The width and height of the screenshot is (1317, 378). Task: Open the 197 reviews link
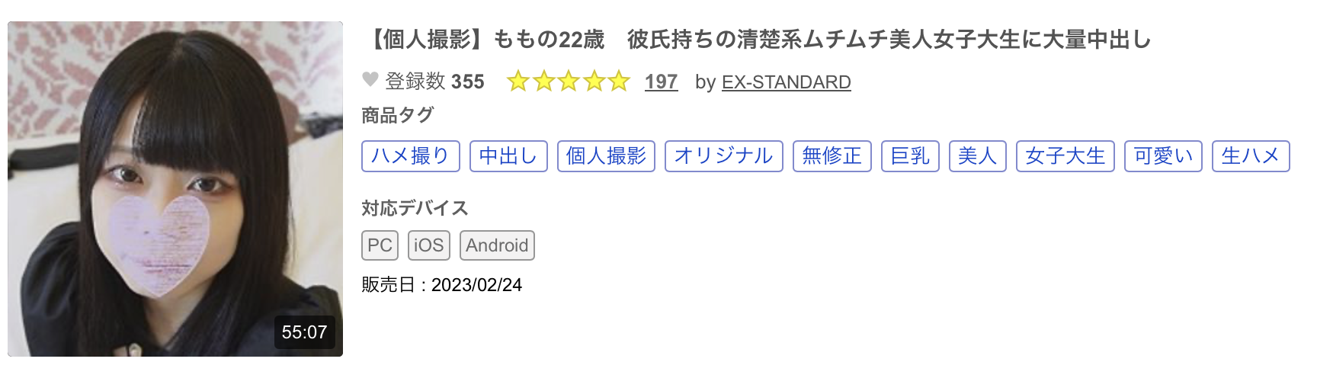pyautogui.click(x=661, y=82)
